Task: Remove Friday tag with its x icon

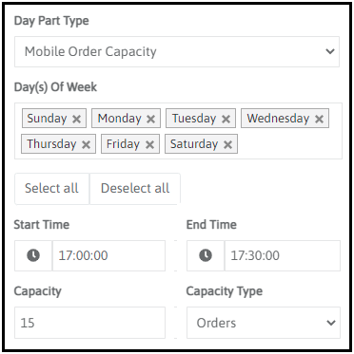Action: pyautogui.click(x=149, y=144)
